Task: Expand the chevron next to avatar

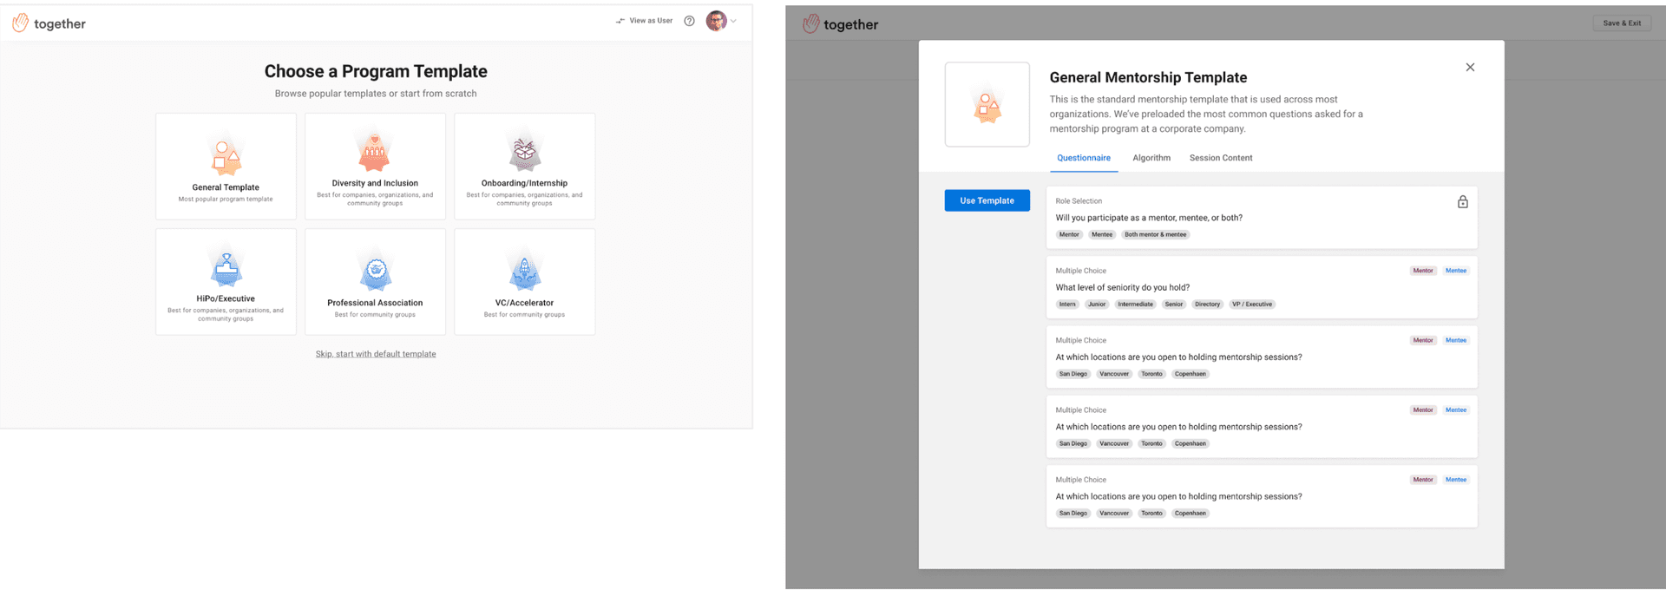Action: [733, 21]
